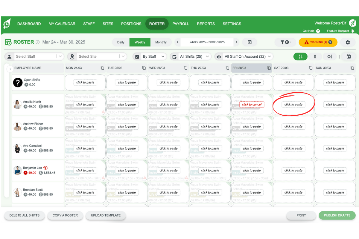Screen dimensions: 359x239
Task: Toggle the dollar cost view
Action: pos(315,56)
